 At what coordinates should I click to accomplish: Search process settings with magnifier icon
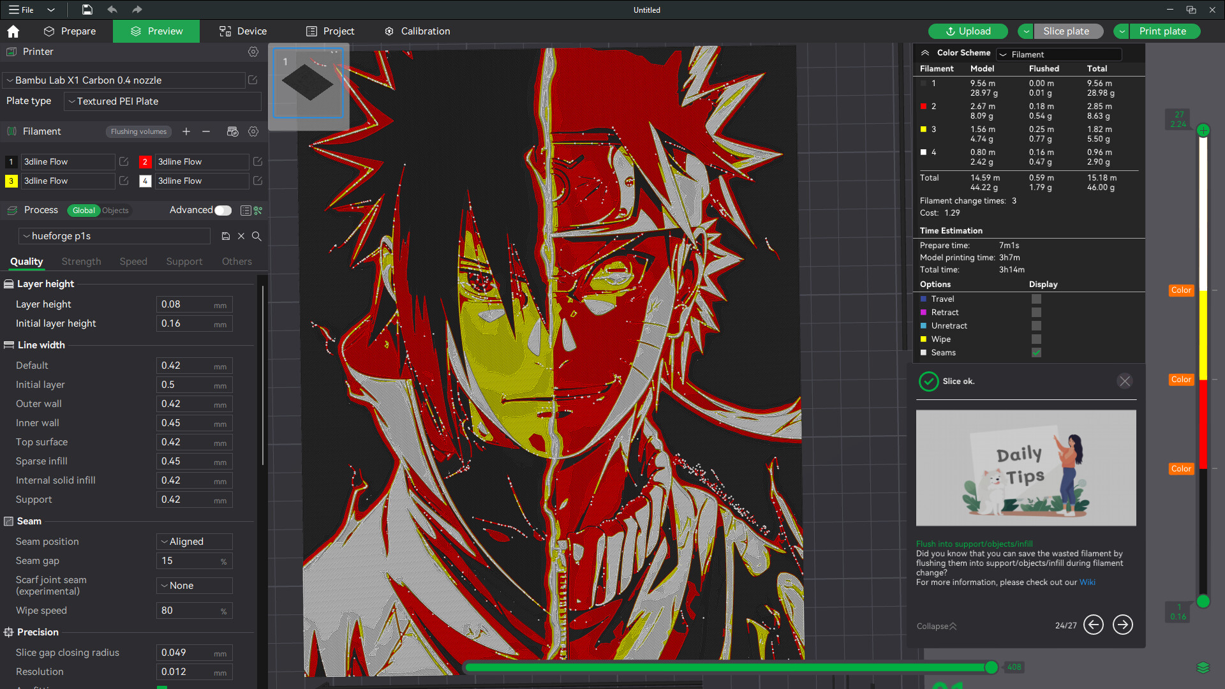[256, 236]
